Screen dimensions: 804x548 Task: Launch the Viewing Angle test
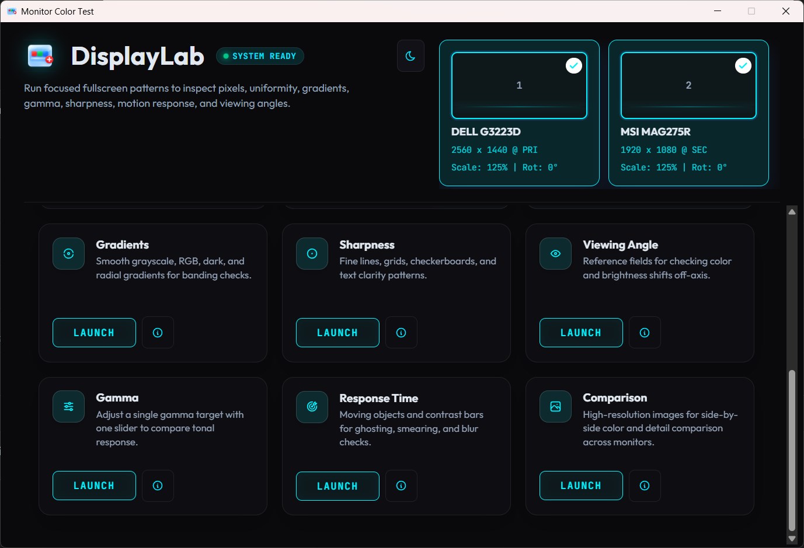click(581, 333)
